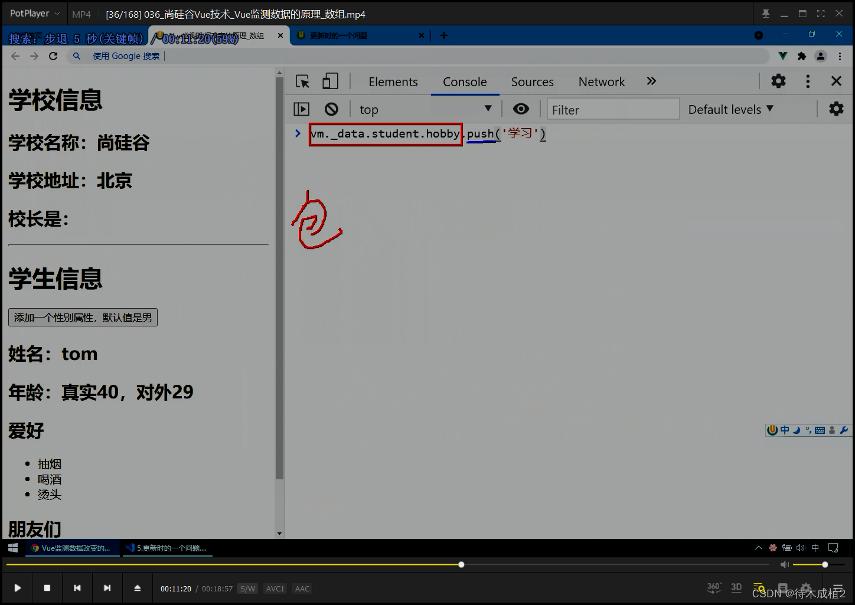The width and height of the screenshot is (855, 605).
Task: Reload the browser page
Action: point(53,56)
